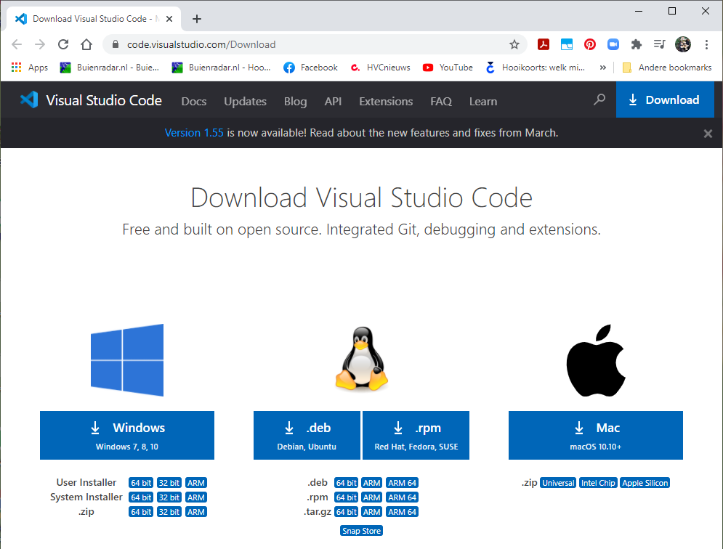The width and height of the screenshot is (723, 549).
Task: Download the .rpm Red Hat, Fedora package
Action: (416, 435)
